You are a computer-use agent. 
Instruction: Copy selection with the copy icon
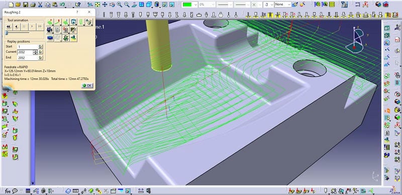47,5
